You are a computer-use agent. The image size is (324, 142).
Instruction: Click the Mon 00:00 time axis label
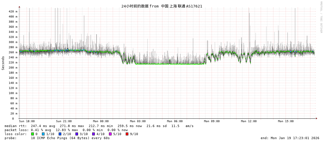pyautogui.click(x=101, y=121)
